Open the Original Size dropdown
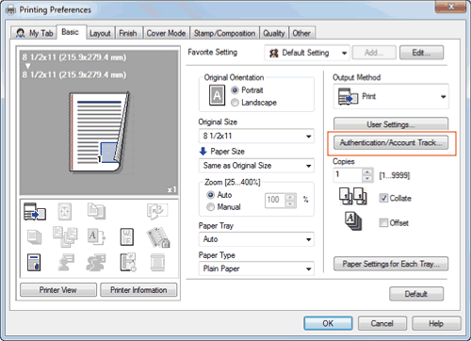This screenshot has height=341, width=471. [x=256, y=136]
